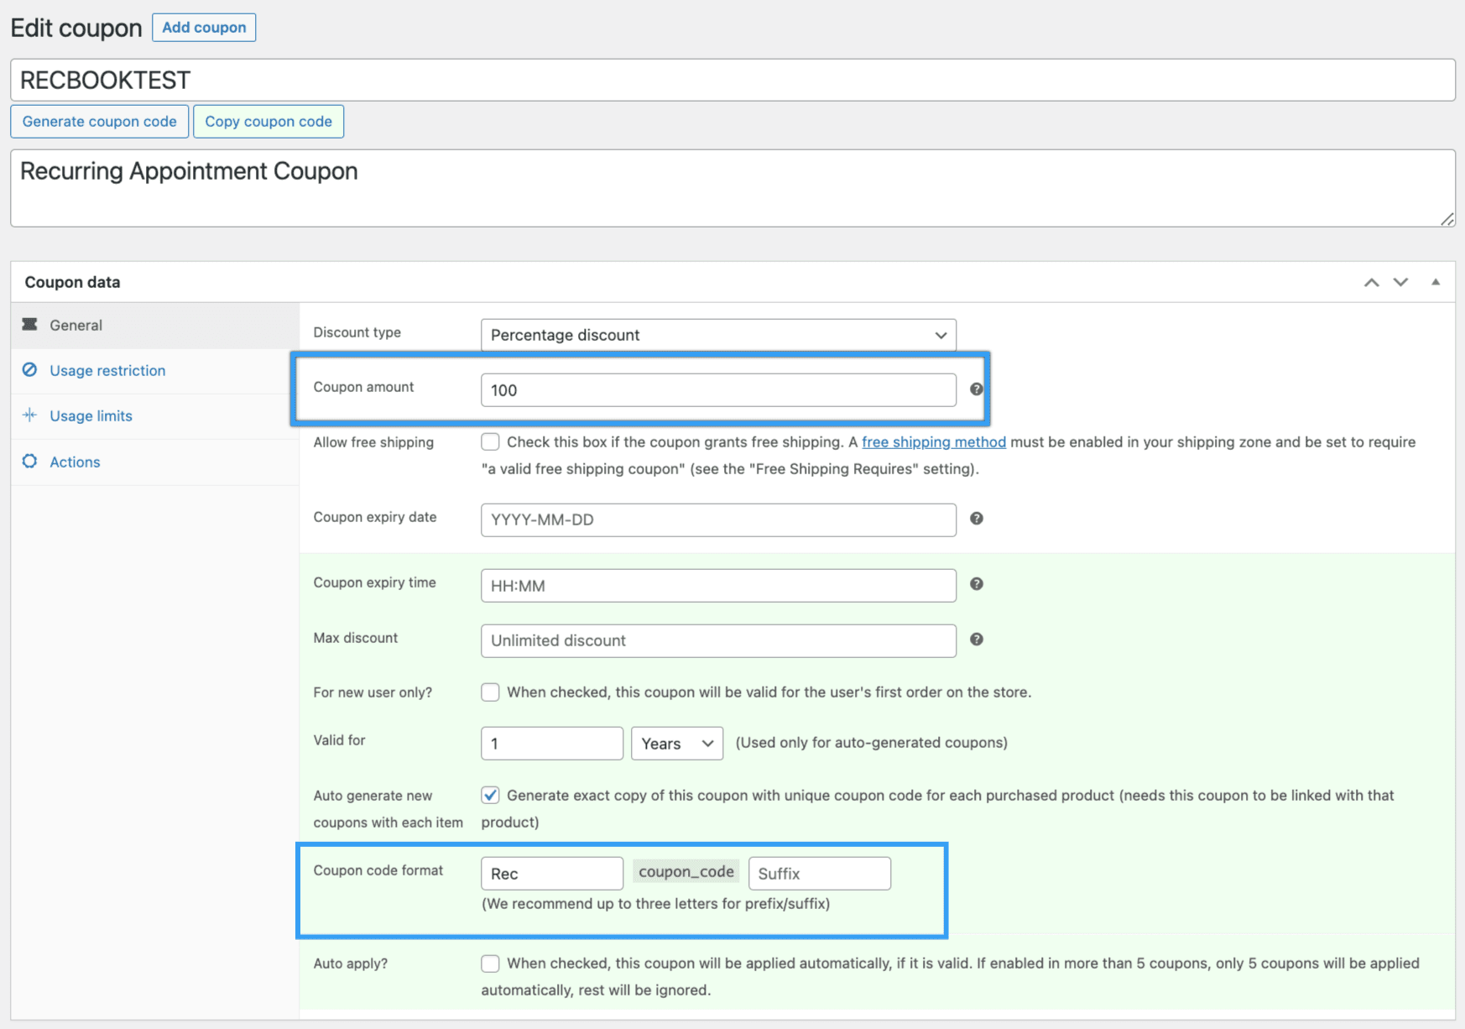Click the help icon beside Coupon expiry date

tap(976, 519)
